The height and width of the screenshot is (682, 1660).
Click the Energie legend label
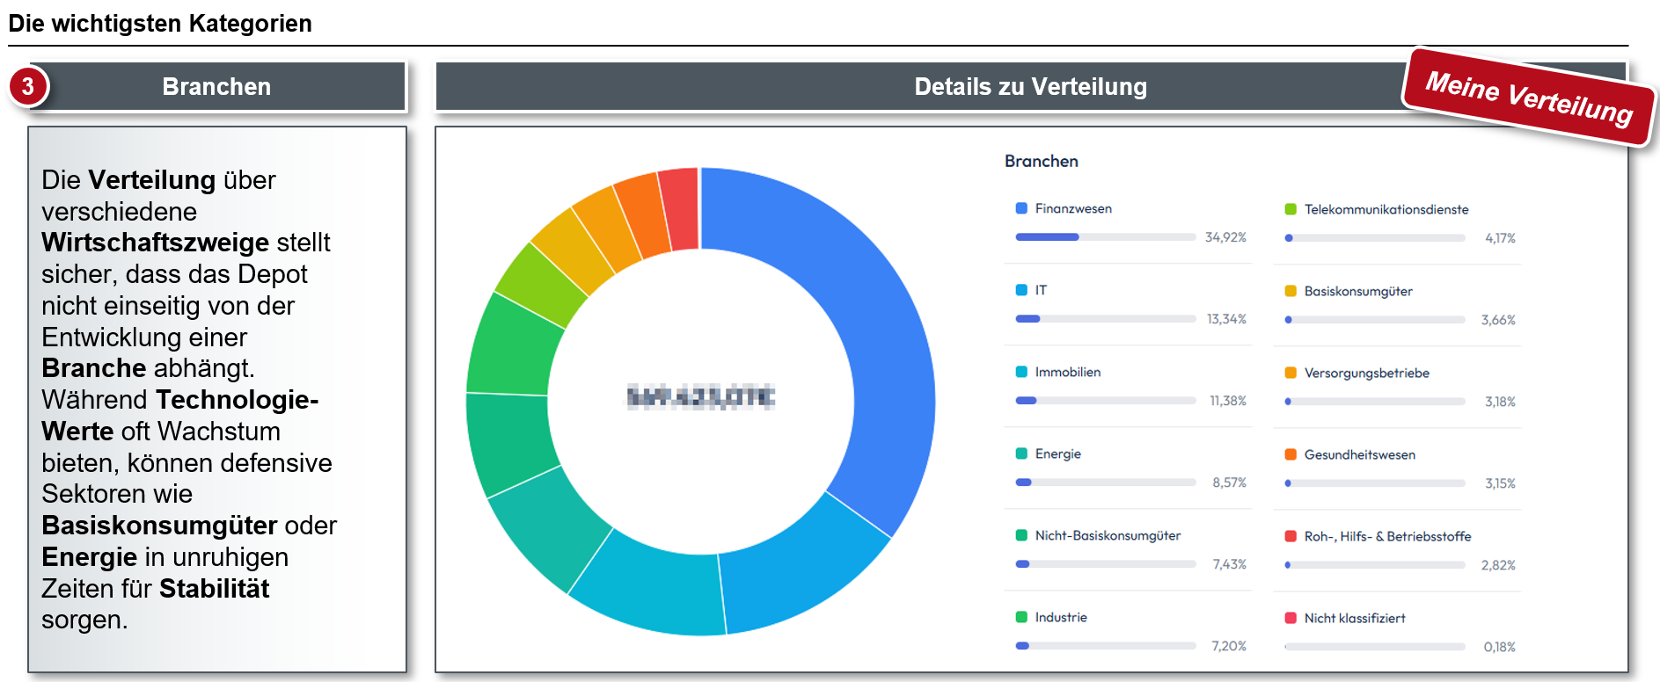(x=1057, y=453)
